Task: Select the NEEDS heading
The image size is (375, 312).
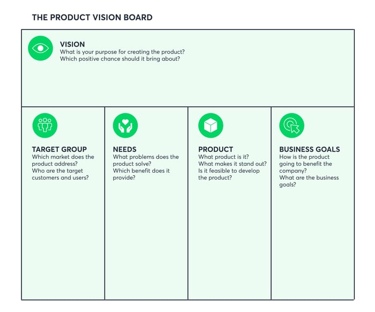Action: coord(125,150)
